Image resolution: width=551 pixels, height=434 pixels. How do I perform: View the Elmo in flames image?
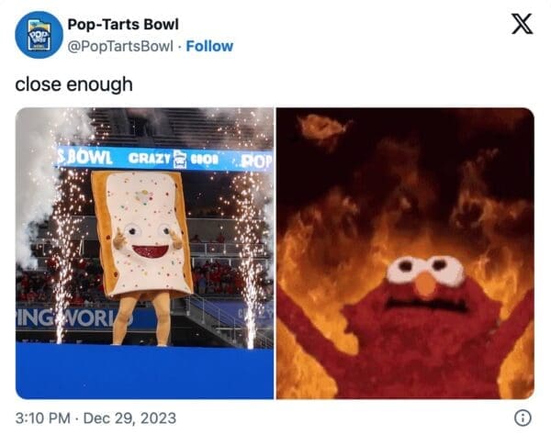coord(405,253)
